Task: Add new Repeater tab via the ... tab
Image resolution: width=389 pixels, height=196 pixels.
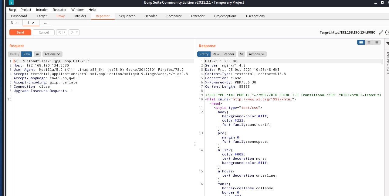Action: pyautogui.click(x=45, y=23)
